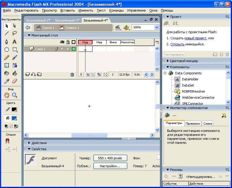Select the Brush tool
This screenshot has width=232, height=188.
15,57
